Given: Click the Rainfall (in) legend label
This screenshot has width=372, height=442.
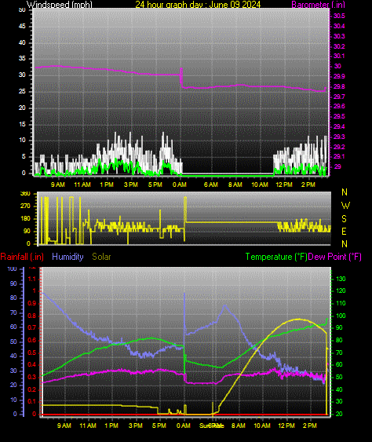Looking at the screenshot, I should [x=22, y=257].
